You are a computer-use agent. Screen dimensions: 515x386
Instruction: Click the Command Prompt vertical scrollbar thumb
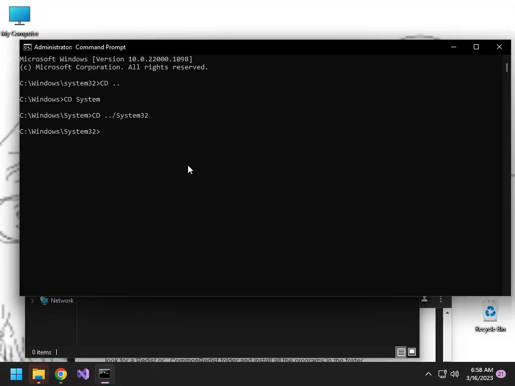(x=507, y=68)
